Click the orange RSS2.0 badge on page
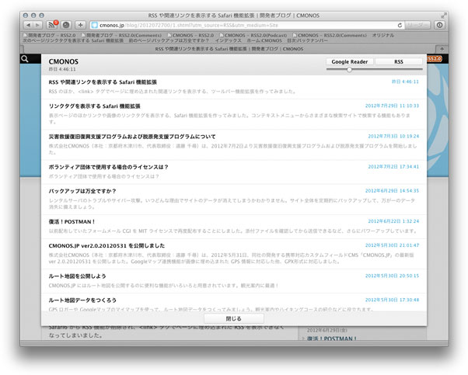This screenshot has height=375, width=468. tap(435, 59)
